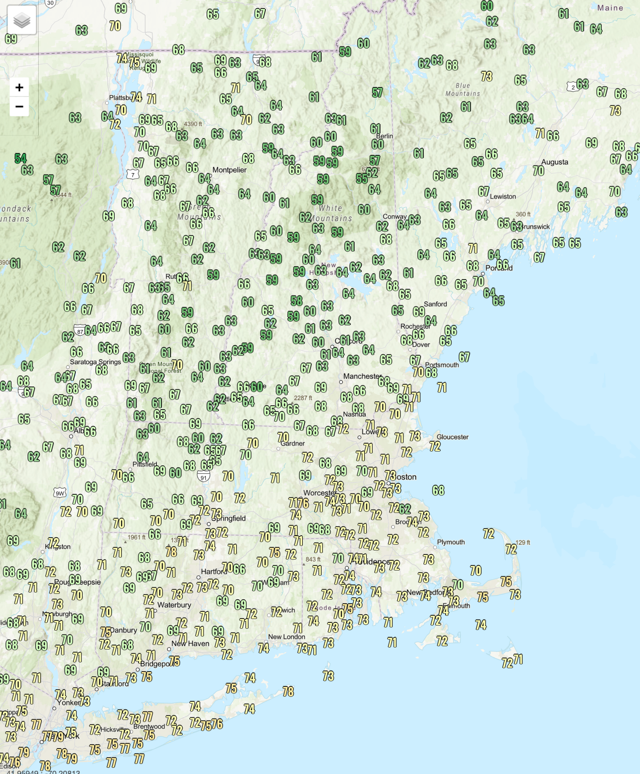The image size is (640, 774).
Task: Click the Plymouth town label
Action: click(451, 542)
